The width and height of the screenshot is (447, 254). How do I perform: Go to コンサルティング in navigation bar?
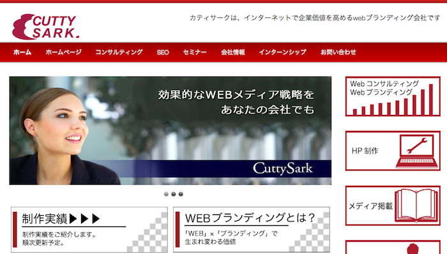click(x=119, y=52)
